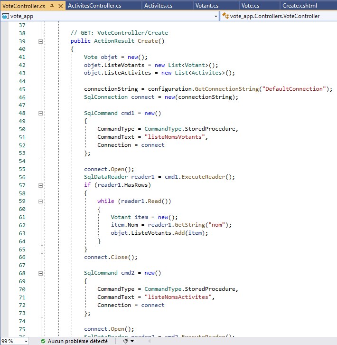The height and width of the screenshot is (345, 337).
Task: Open the vote_app.Controllers.VoteController type dropdown
Action: 279,16
